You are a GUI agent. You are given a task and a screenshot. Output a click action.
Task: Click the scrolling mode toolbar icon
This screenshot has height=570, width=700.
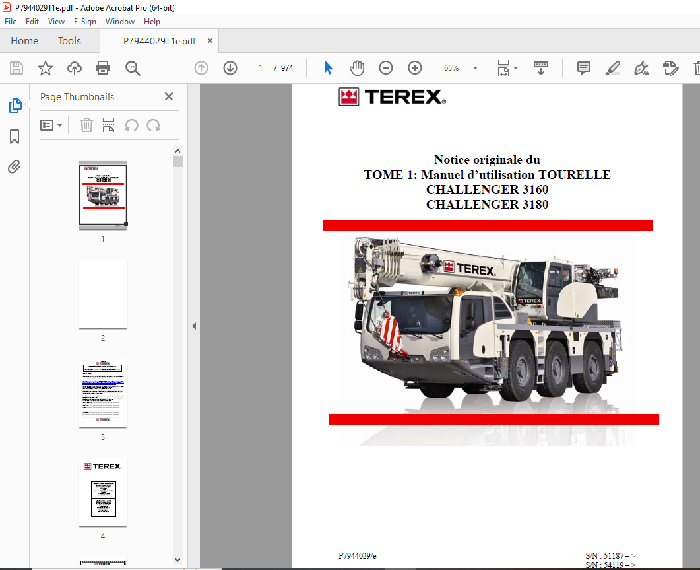coord(540,68)
